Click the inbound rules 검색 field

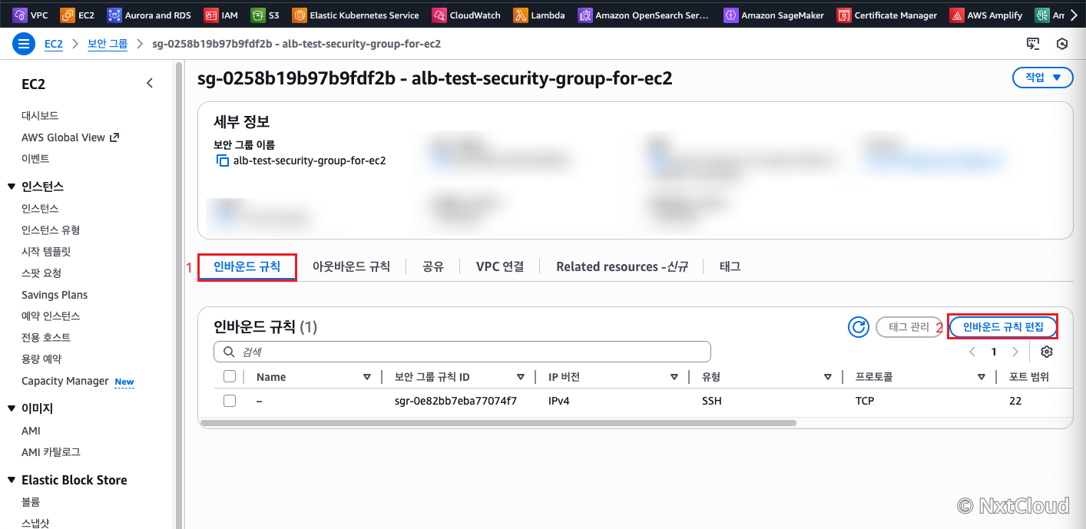point(462,352)
